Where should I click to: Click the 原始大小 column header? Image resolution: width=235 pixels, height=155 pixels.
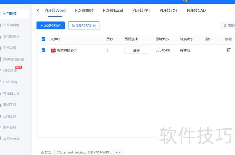[162, 39]
